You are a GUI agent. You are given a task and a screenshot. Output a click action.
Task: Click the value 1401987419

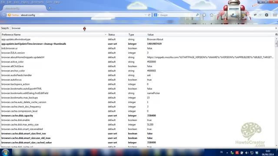coord(154,44)
